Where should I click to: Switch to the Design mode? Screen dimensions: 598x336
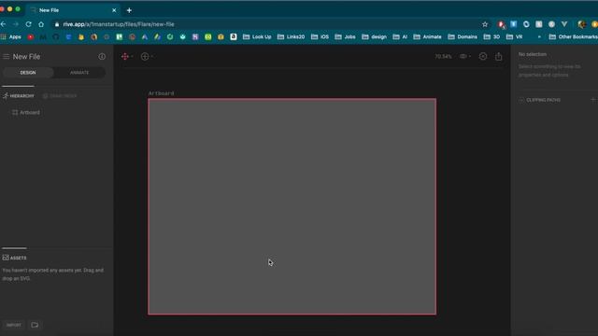click(x=28, y=73)
